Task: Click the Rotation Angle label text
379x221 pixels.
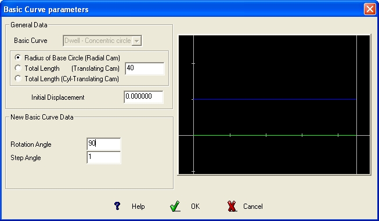Action: coord(31,144)
